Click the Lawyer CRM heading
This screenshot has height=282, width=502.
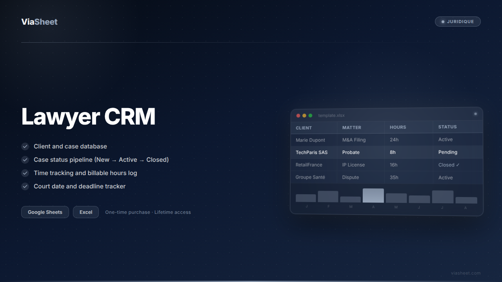pos(88,117)
